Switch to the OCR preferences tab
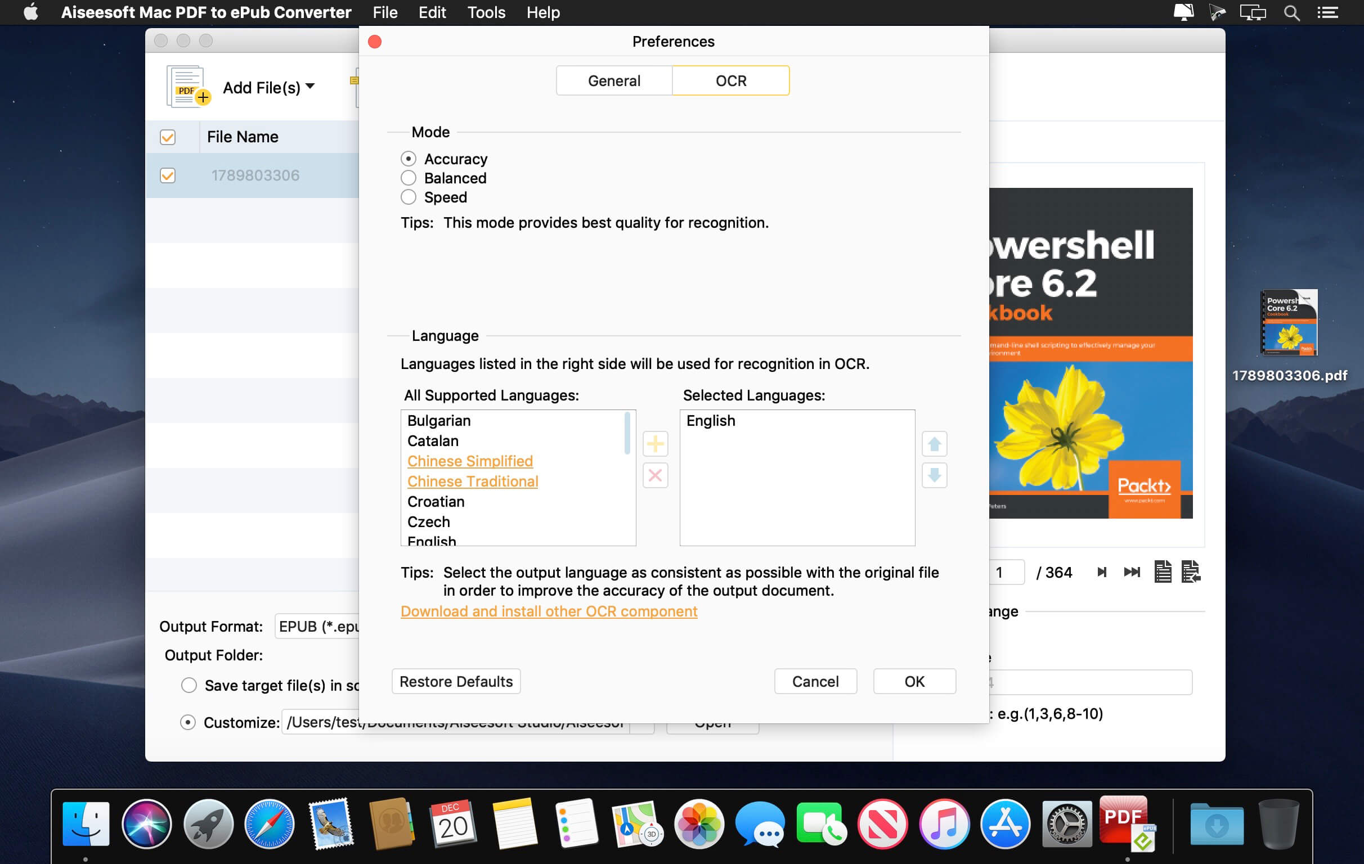 point(731,80)
